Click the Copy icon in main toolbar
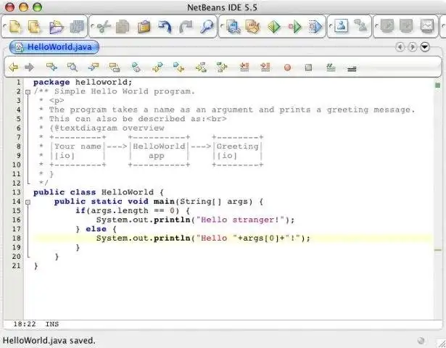The height and width of the screenshot is (348, 446). tap(123, 27)
